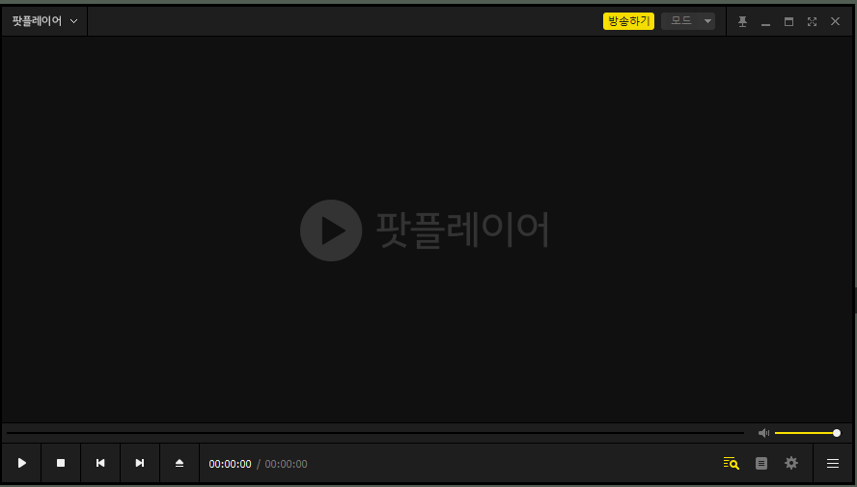Open a file with the eject icon
The height and width of the screenshot is (487, 857).
tap(180, 463)
